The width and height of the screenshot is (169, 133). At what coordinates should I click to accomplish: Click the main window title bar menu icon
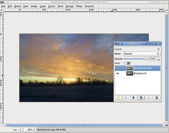click(2, 2)
